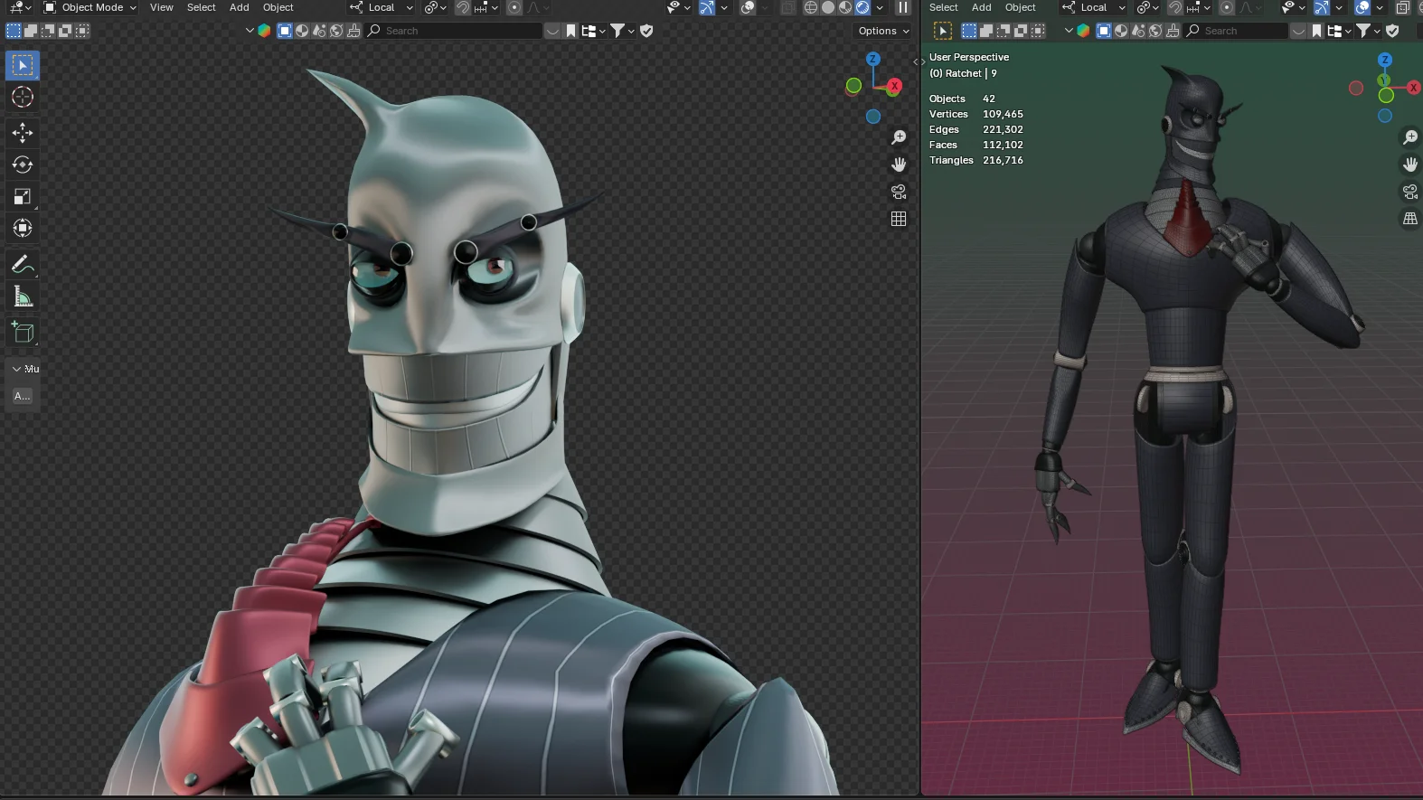This screenshot has height=800, width=1423.
Task: Toggle proportional editing in left header
Action: point(514,7)
